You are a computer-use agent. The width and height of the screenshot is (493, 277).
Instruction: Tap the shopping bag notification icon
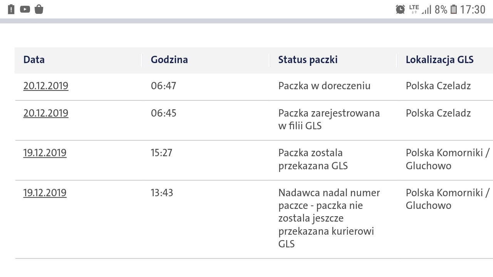(x=39, y=9)
